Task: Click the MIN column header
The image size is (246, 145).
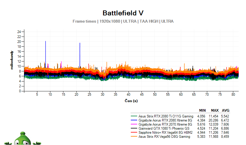Action: pyautogui.click(x=202, y=110)
